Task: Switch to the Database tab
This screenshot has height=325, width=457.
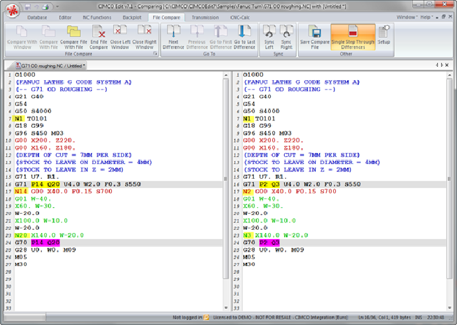Action: pos(36,17)
